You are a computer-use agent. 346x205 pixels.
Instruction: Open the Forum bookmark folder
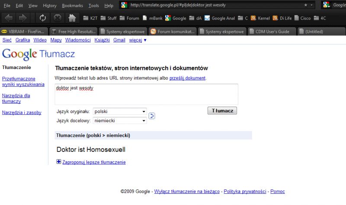[x=129, y=18]
